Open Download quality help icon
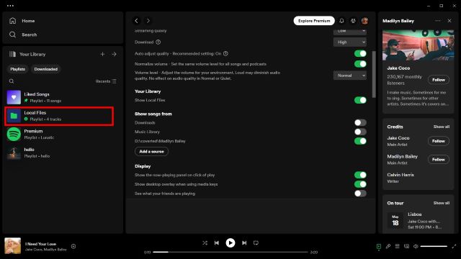461x259 pixels. [x=158, y=42]
